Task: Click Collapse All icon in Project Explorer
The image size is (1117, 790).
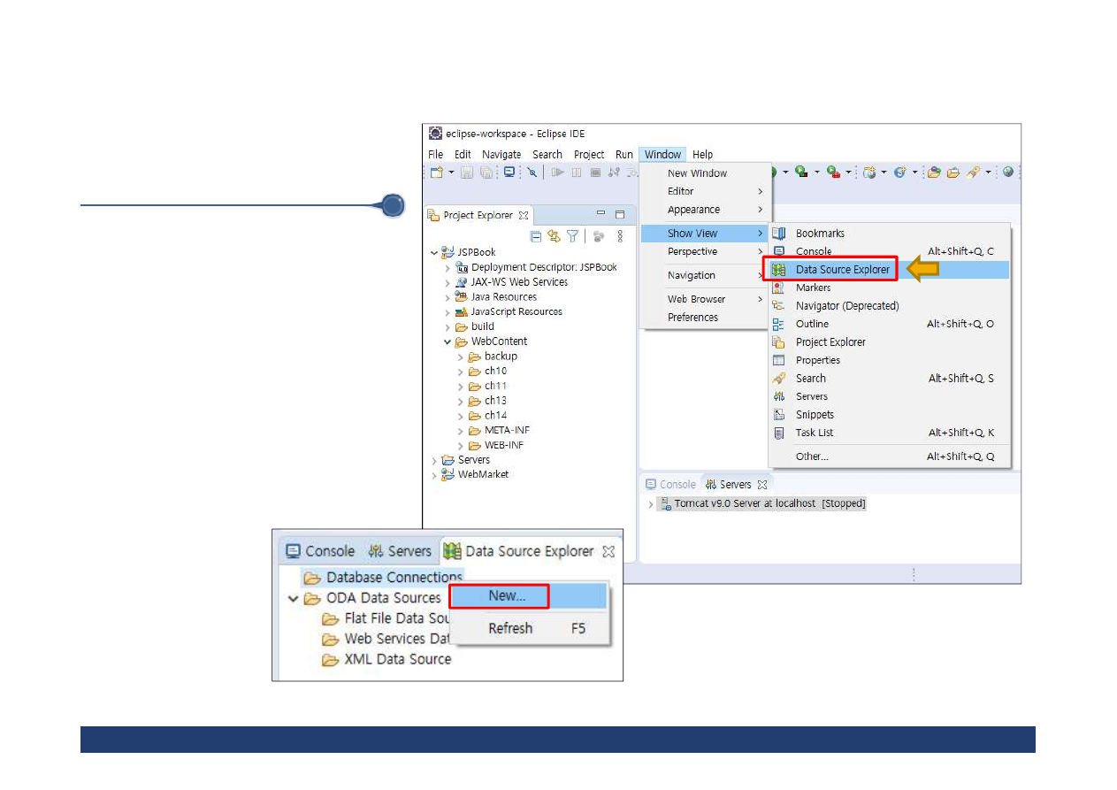Action: tap(535, 236)
